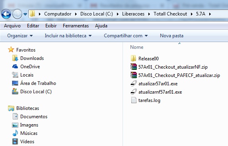Open the Organizar dropdown
This screenshot has height=146, width=228.
20,36
